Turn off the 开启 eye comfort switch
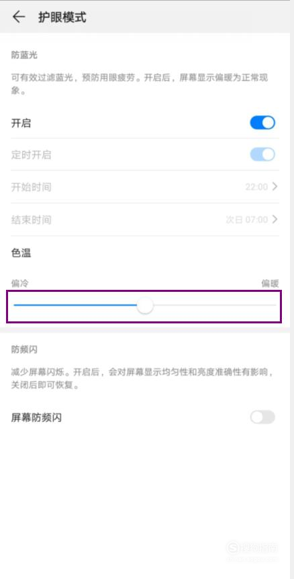Viewport: 294px width, 579px height. [x=262, y=123]
